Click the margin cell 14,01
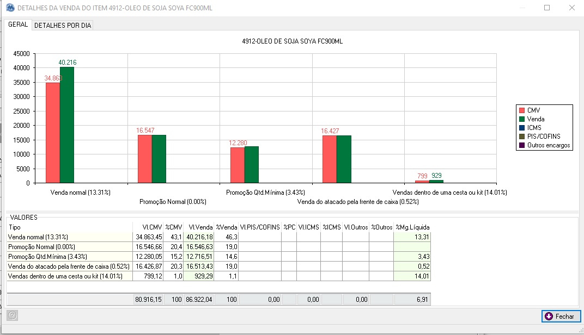 tap(412, 276)
